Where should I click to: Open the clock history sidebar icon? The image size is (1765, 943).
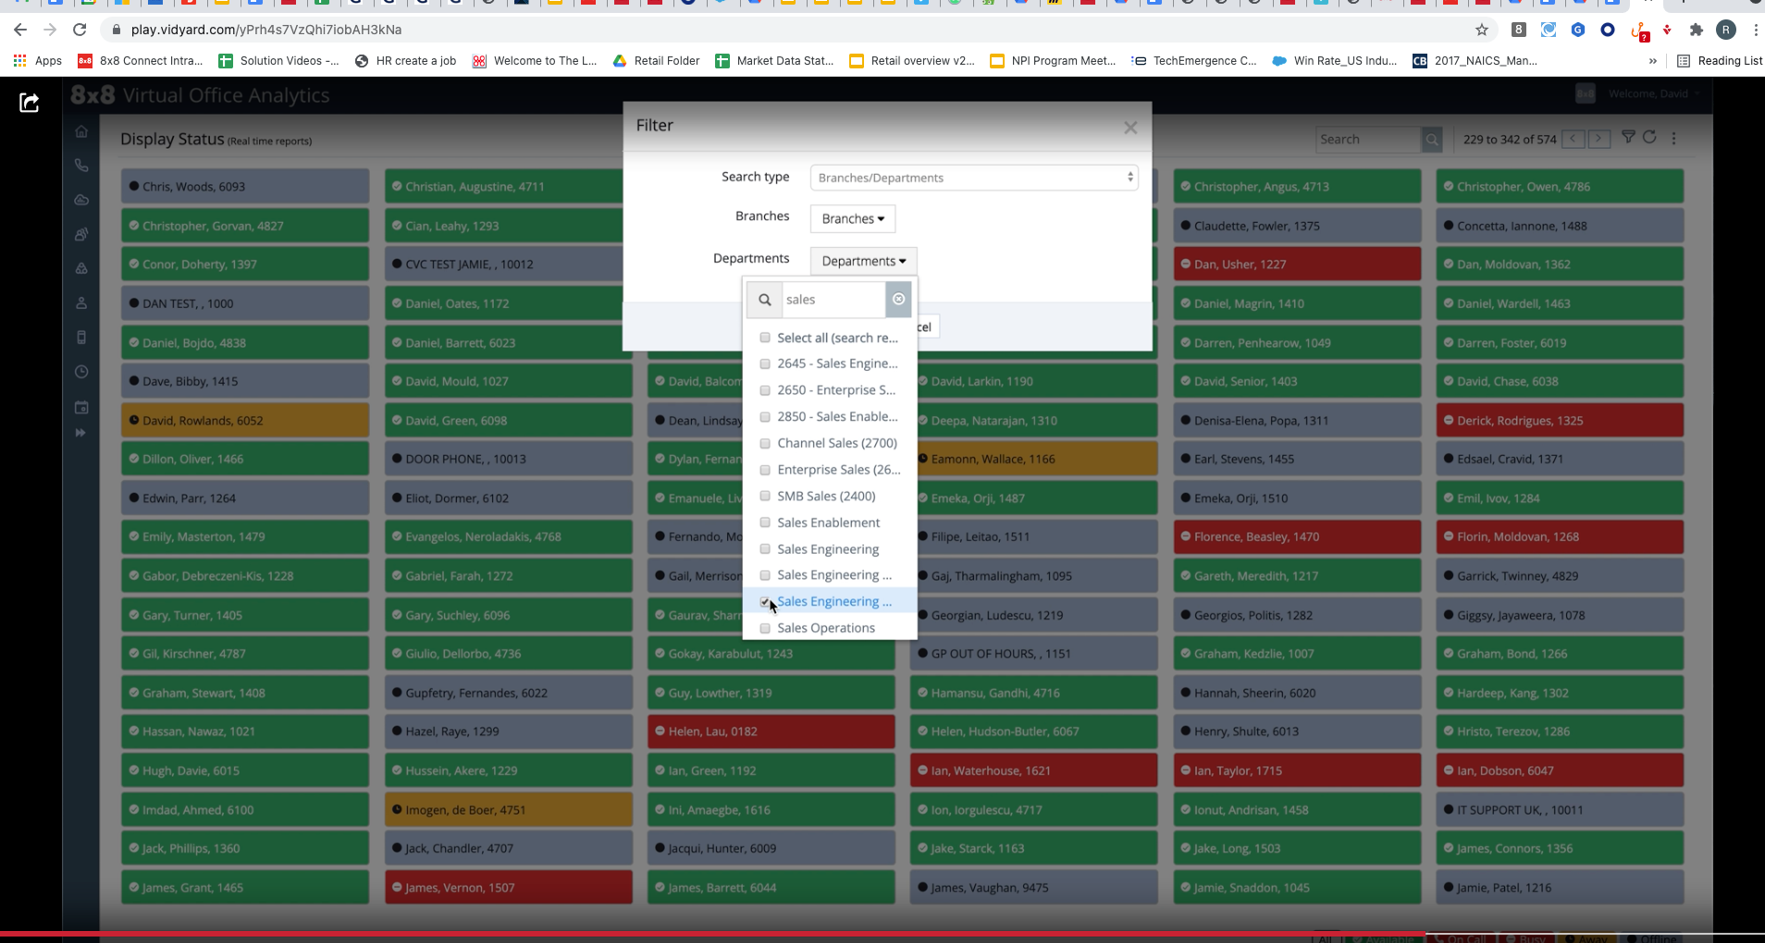click(81, 372)
